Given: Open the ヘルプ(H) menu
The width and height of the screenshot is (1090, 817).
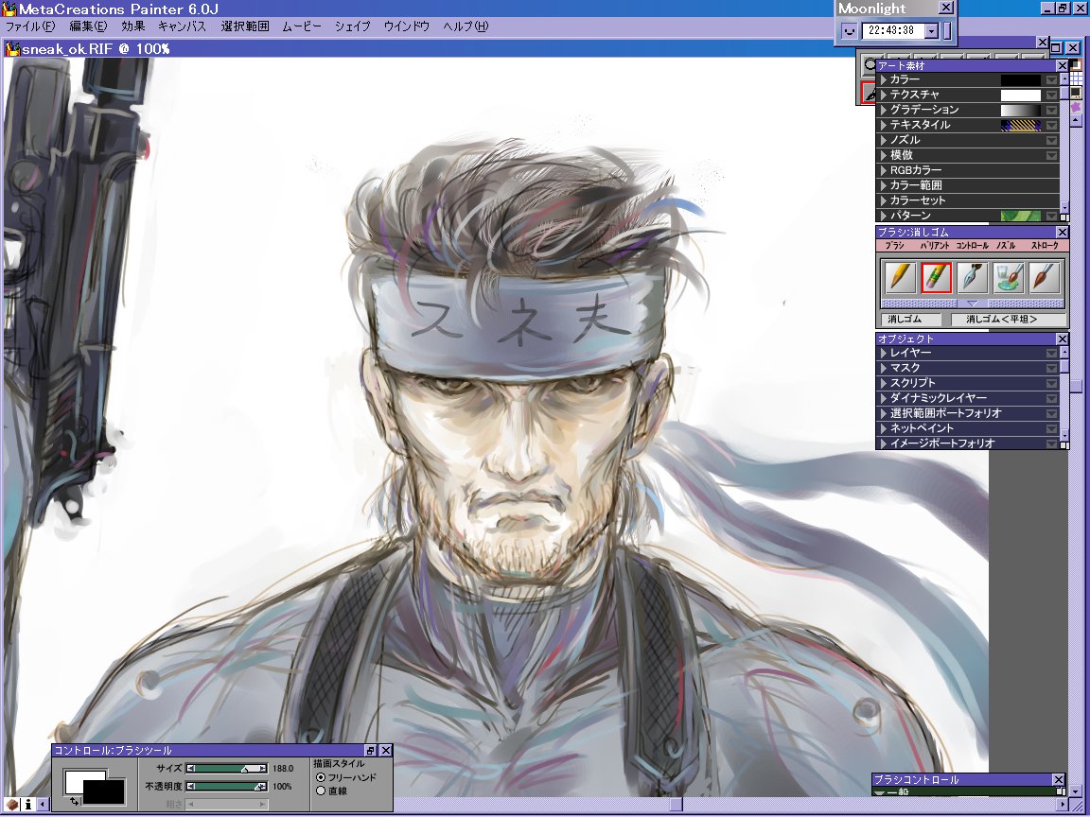Looking at the screenshot, I should click(466, 26).
